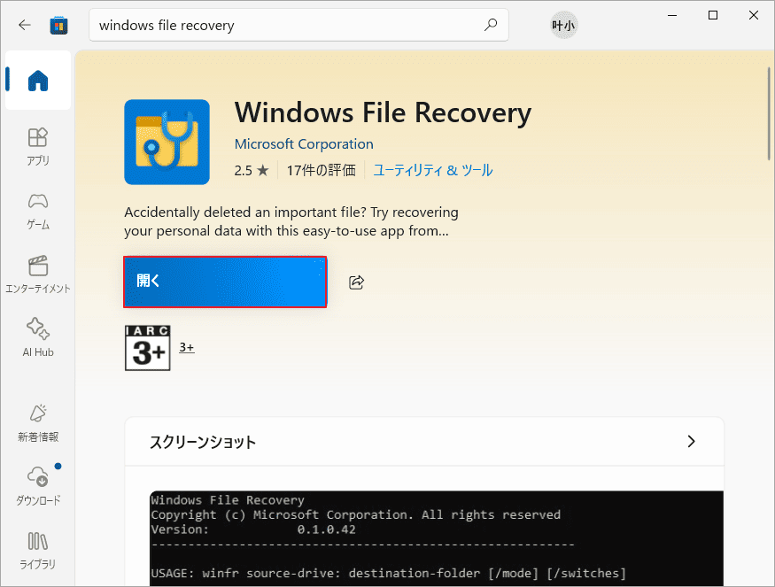Click the 17件の評価 ratings count
775x587 pixels.
pyautogui.click(x=322, y=171)
